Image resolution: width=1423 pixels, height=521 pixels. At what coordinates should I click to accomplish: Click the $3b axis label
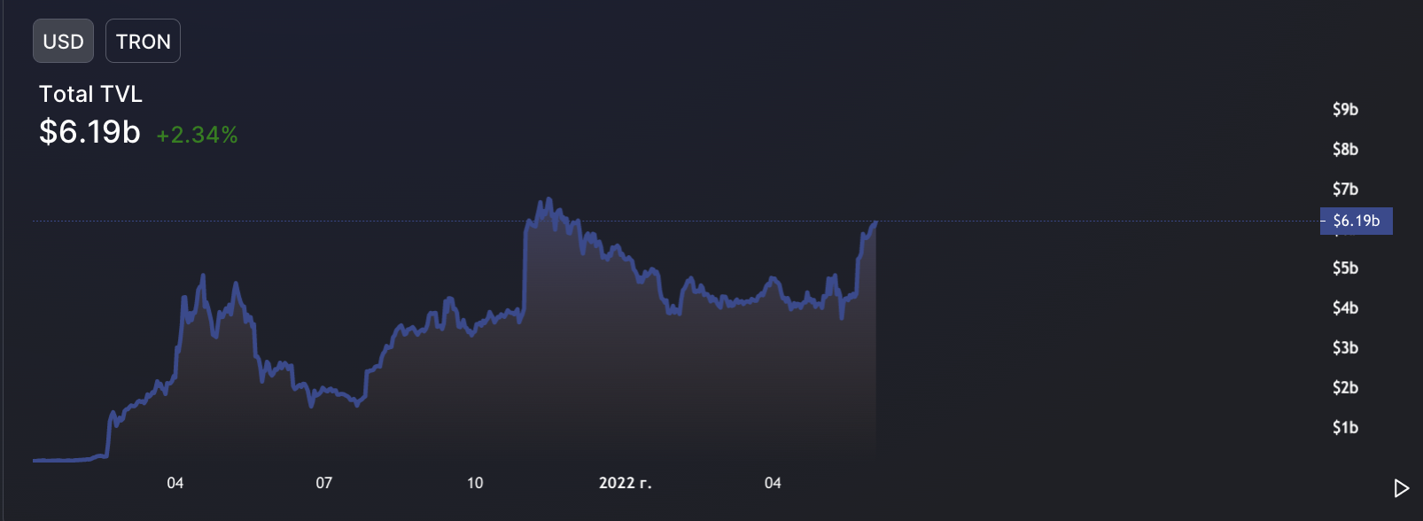(1345, 347)
